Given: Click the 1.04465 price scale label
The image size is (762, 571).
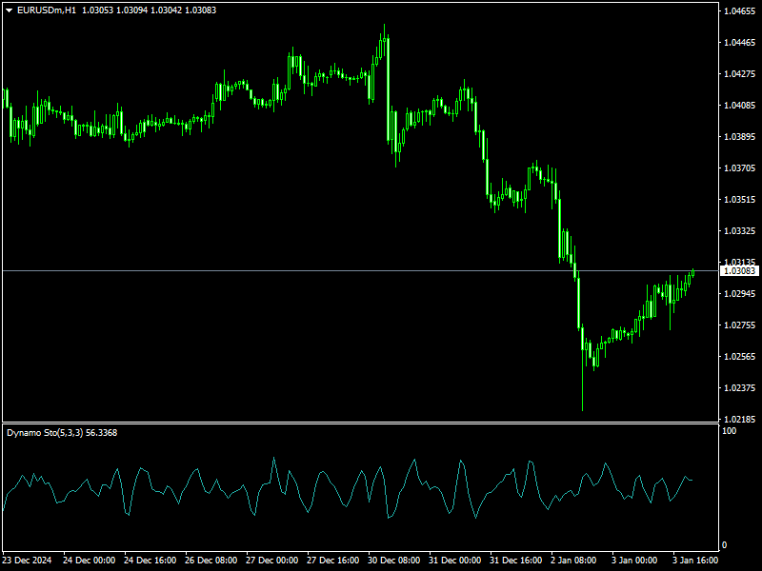Looking at the screenshot, I should (740, 43).
